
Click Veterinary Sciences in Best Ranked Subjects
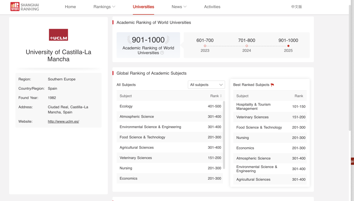(x=270, y=117)
